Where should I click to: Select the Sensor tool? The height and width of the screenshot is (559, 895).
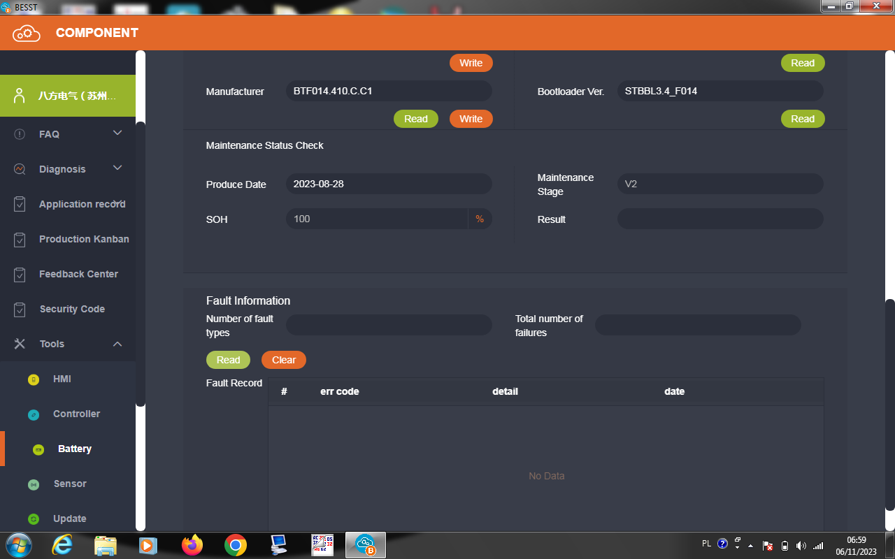[68, 484]
